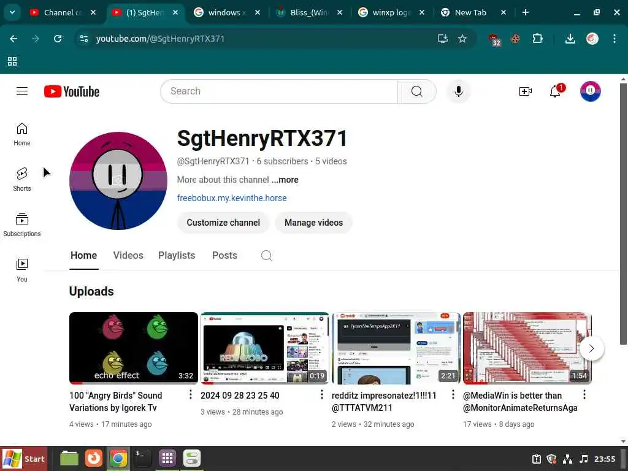
Task: Show next uploads with right chevron
Action: tap(592, 348)
